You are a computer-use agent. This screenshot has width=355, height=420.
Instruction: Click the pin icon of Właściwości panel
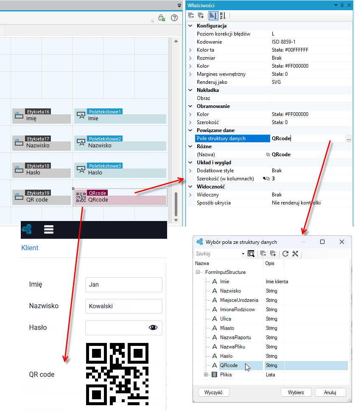(342, 5)
